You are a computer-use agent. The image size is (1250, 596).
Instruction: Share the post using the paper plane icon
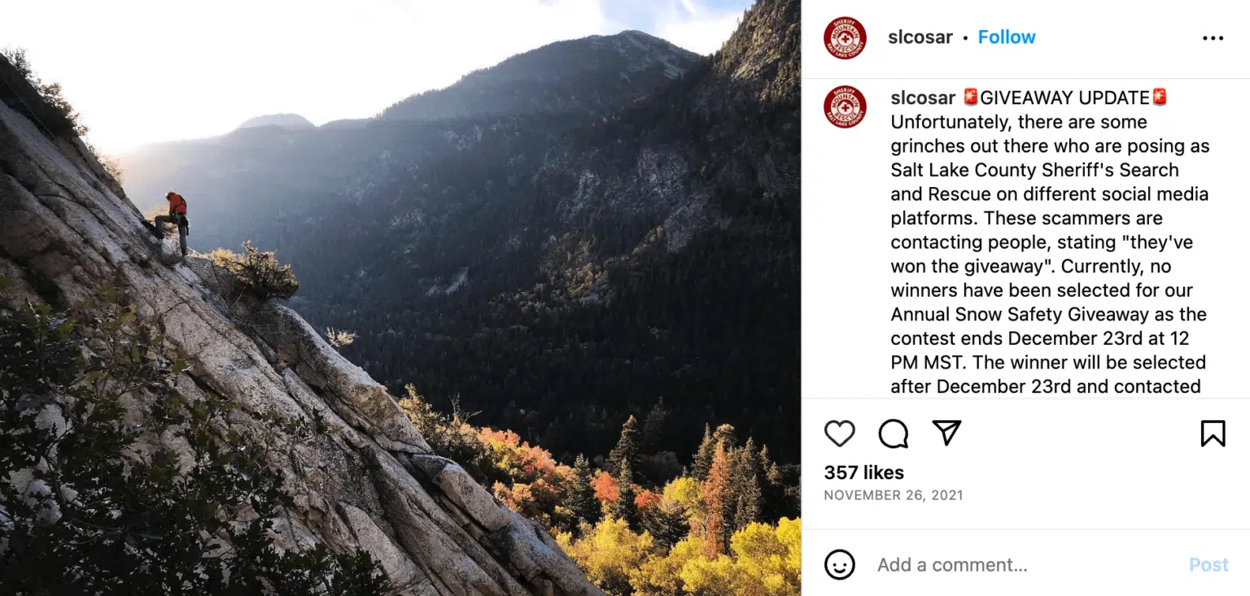946,433
